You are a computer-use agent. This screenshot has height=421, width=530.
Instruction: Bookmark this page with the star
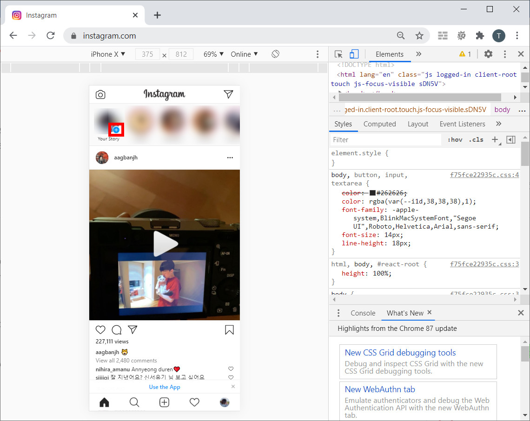click(419, 35)
